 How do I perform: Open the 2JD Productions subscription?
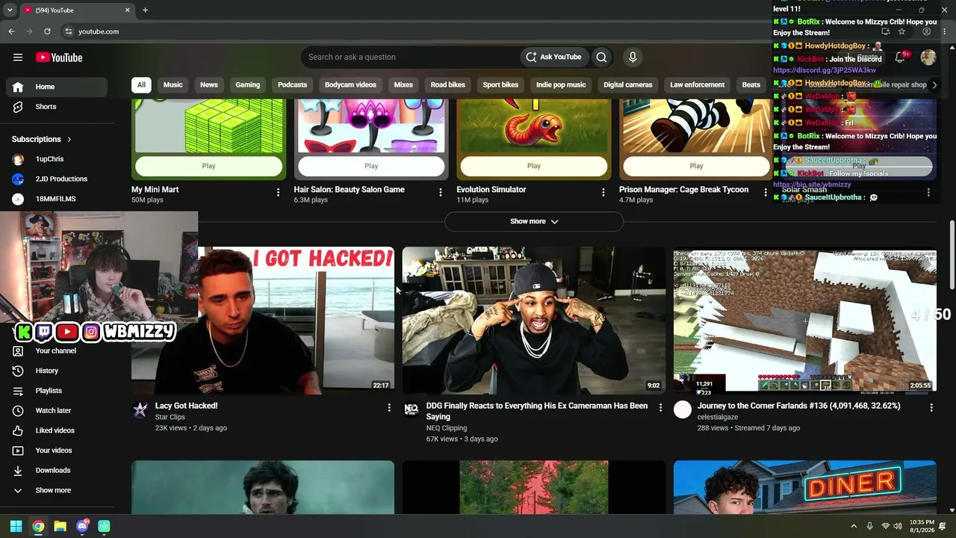57,179
